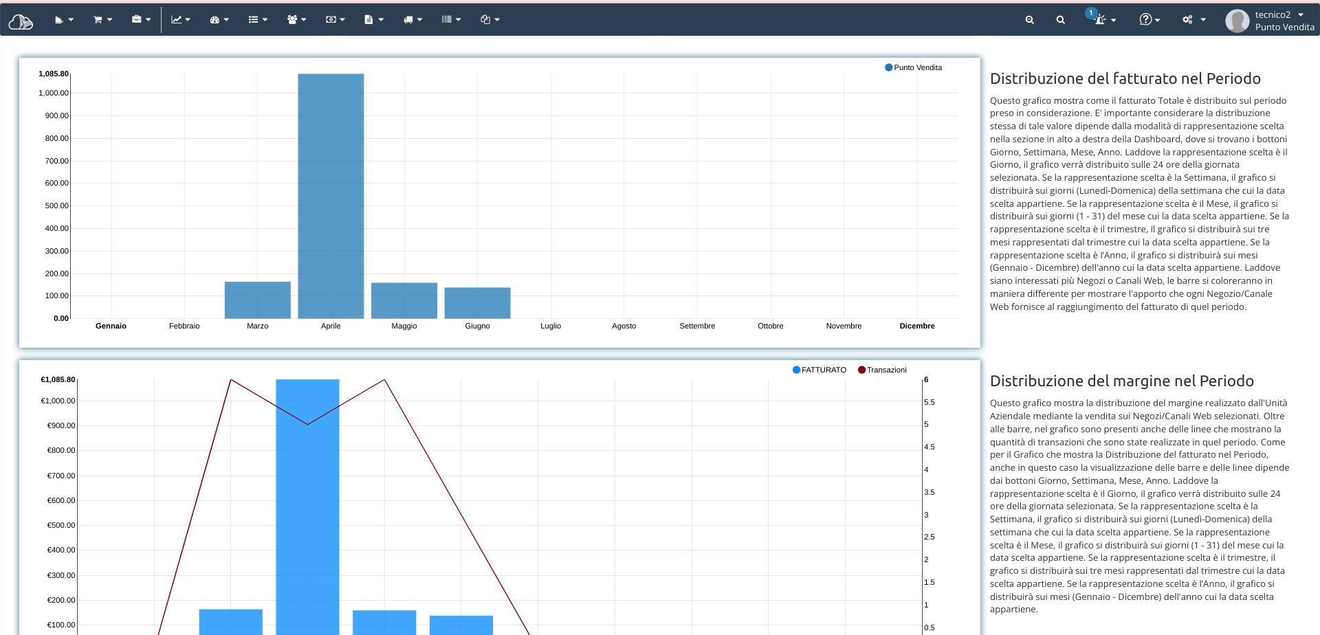Open the customers group menu
This screenshot has width=1320, height=635.
click(292, 20)
